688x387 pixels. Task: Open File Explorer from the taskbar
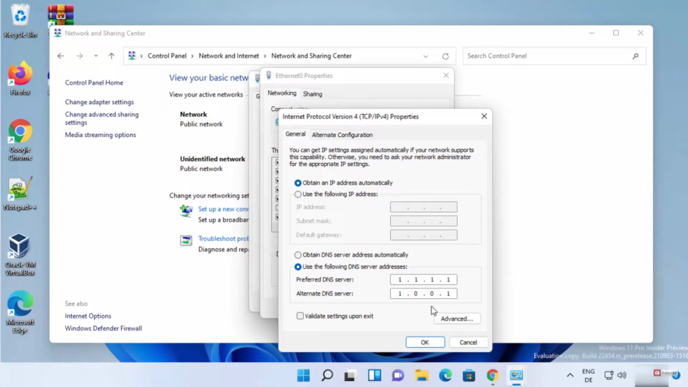coord(421,375)
